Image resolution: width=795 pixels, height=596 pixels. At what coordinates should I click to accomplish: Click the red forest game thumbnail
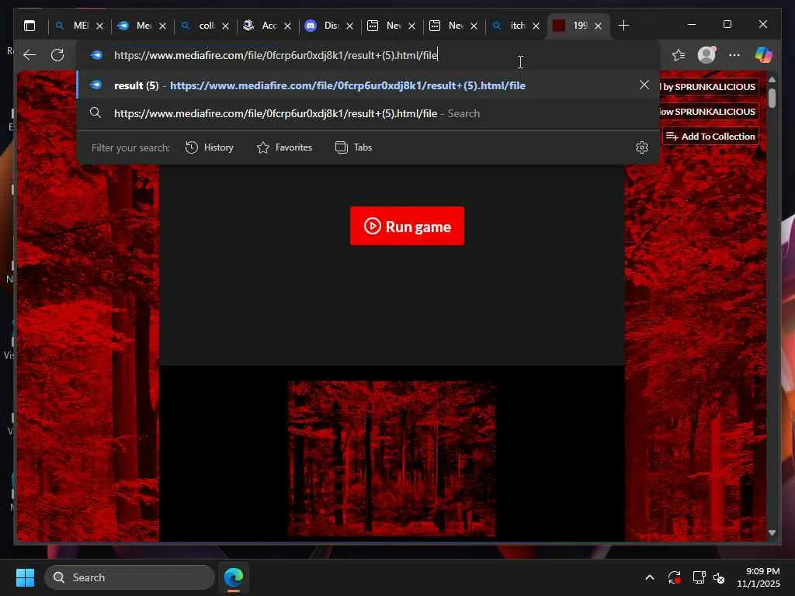coord(391,458)
